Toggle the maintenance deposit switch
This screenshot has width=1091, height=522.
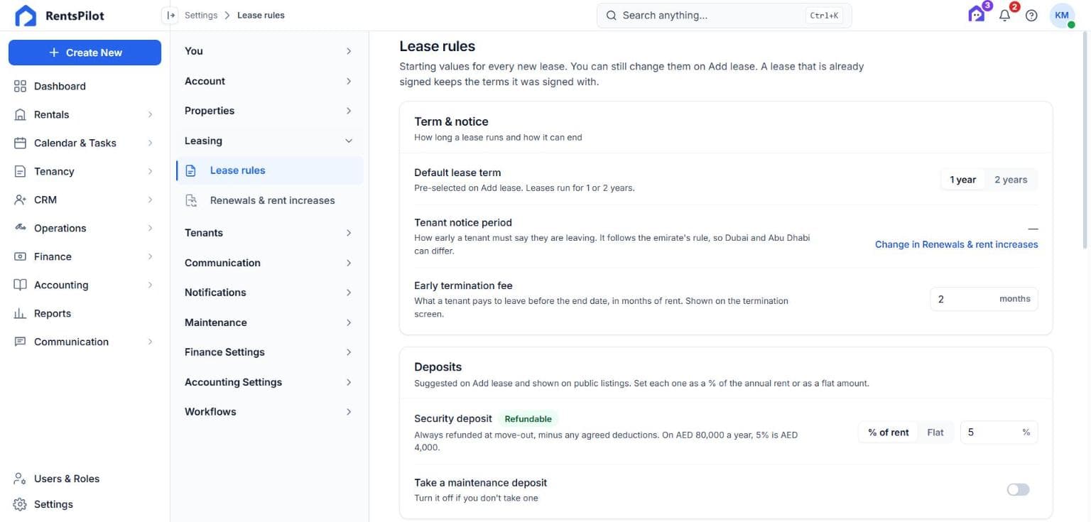pos(1018,489)
